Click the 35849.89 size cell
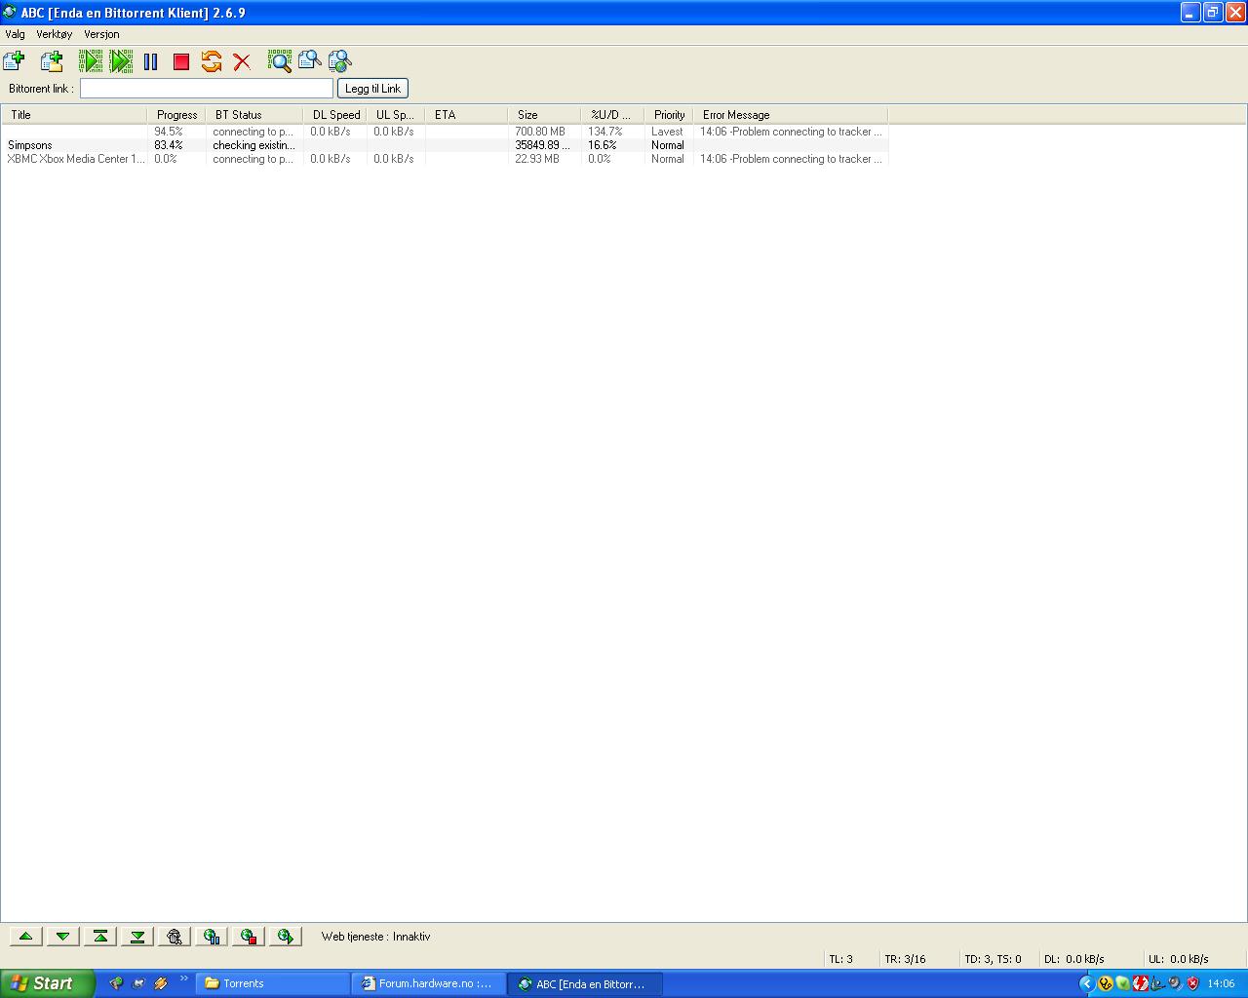The width and height of the screenshot is (1248, 998). [542, 145]
